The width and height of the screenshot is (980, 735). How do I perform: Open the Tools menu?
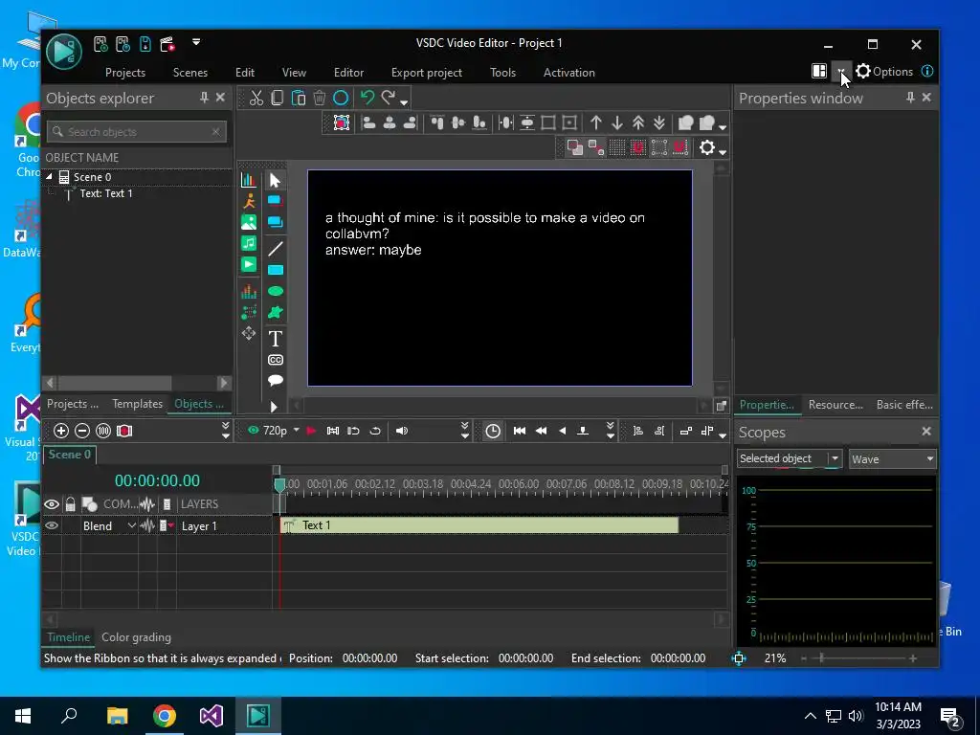click(x=502, y=73)
